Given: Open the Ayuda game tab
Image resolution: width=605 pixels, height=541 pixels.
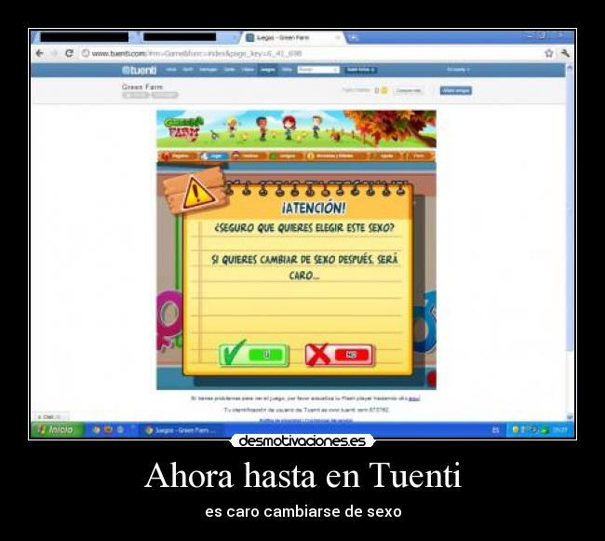Looking at the screenshot, I should coord(383,156).
